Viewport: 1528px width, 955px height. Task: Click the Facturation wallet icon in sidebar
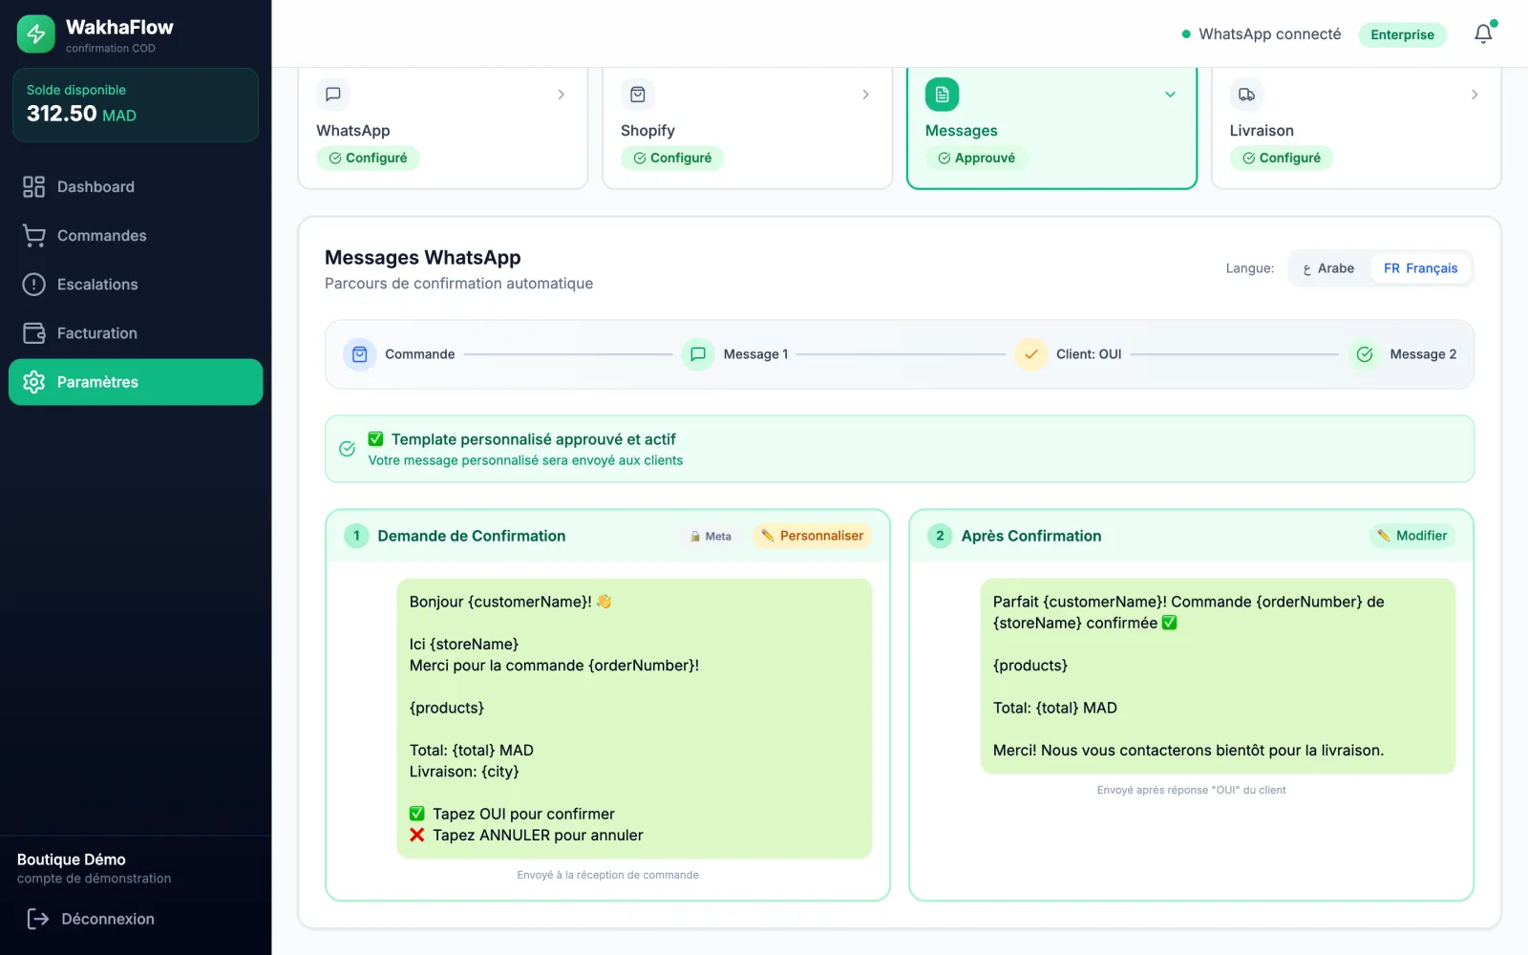34,333
